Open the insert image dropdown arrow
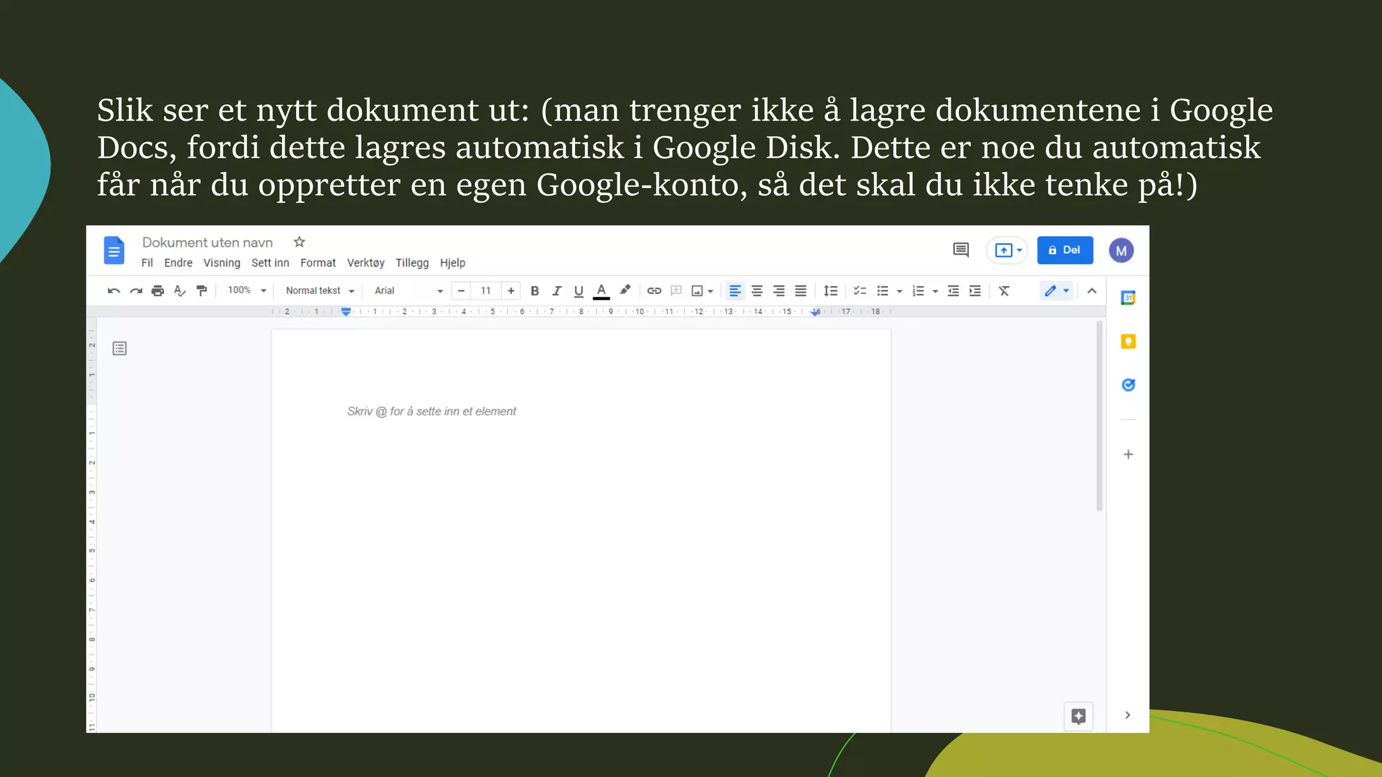Viewport: 1382px width, 777px height. (711, 291)
